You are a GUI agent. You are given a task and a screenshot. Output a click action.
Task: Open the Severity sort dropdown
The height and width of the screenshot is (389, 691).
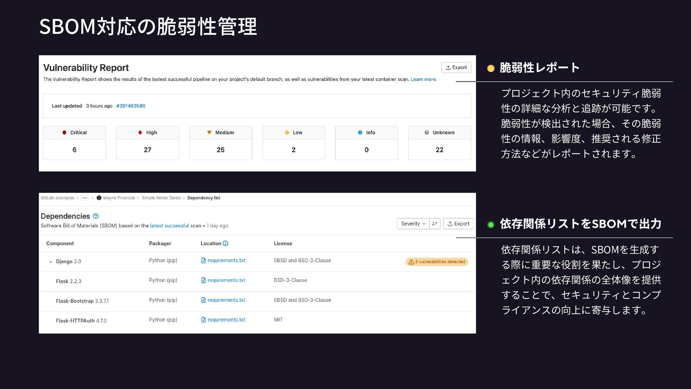[413, 224]
